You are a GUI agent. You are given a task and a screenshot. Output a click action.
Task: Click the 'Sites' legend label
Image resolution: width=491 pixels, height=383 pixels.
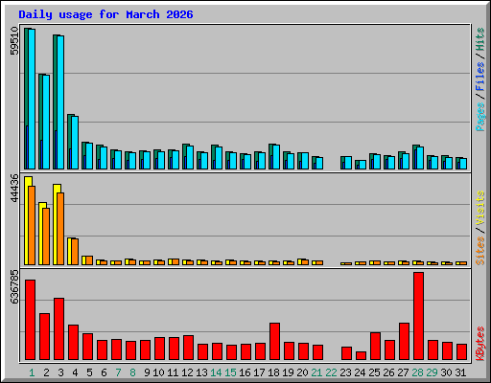pos(480,251)
